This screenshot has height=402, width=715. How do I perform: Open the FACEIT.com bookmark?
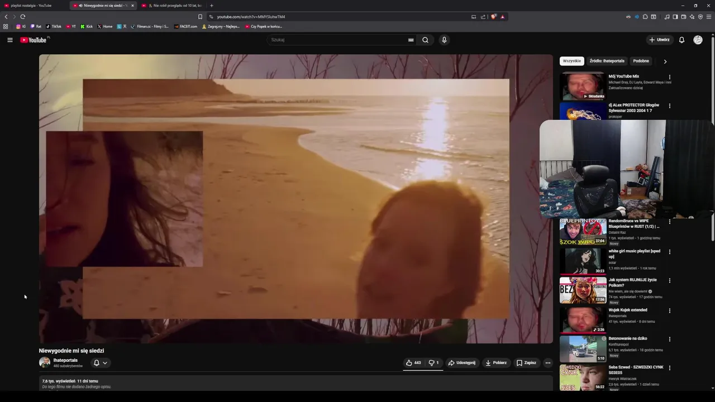click(x=185, y=26)
